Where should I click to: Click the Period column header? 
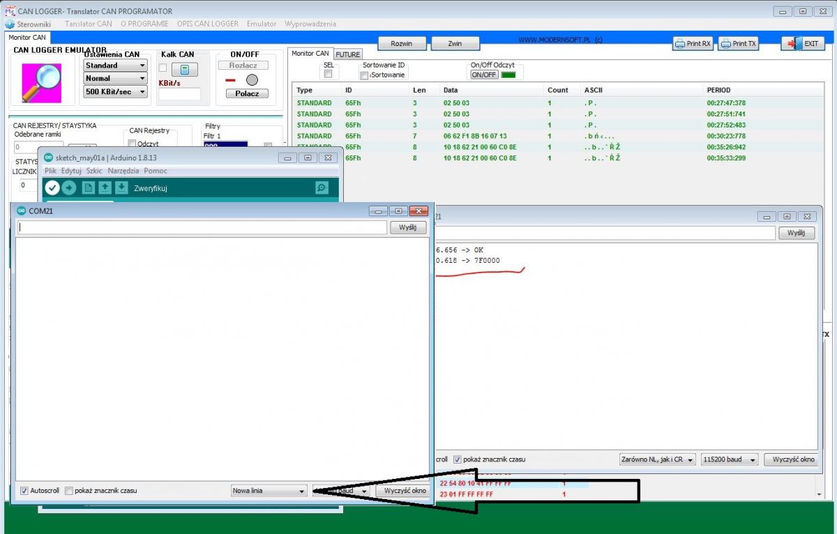(x=719, y=90)
